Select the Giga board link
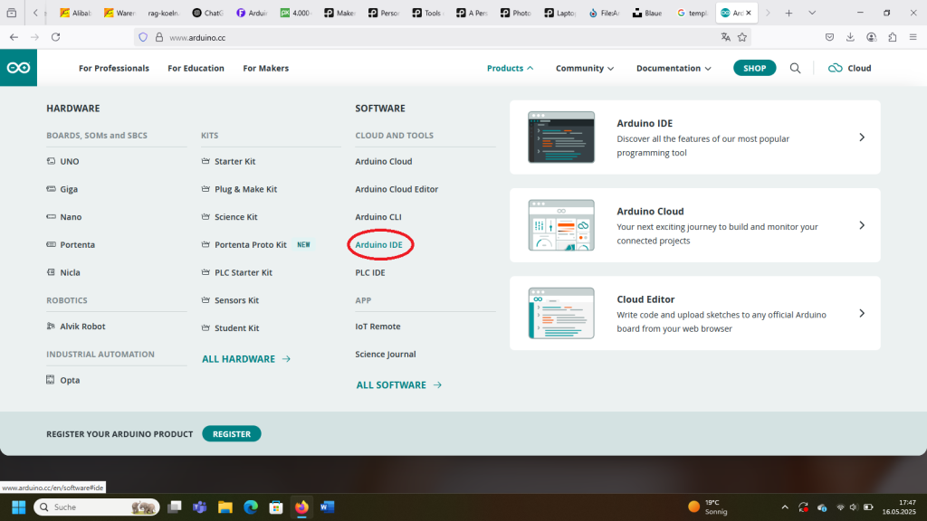927x521 pixels. [62, 189]
